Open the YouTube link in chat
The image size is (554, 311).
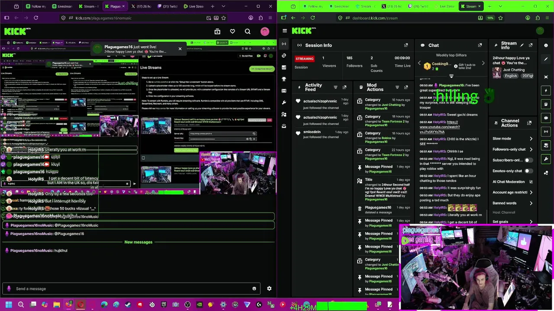(x=439, y=127)
